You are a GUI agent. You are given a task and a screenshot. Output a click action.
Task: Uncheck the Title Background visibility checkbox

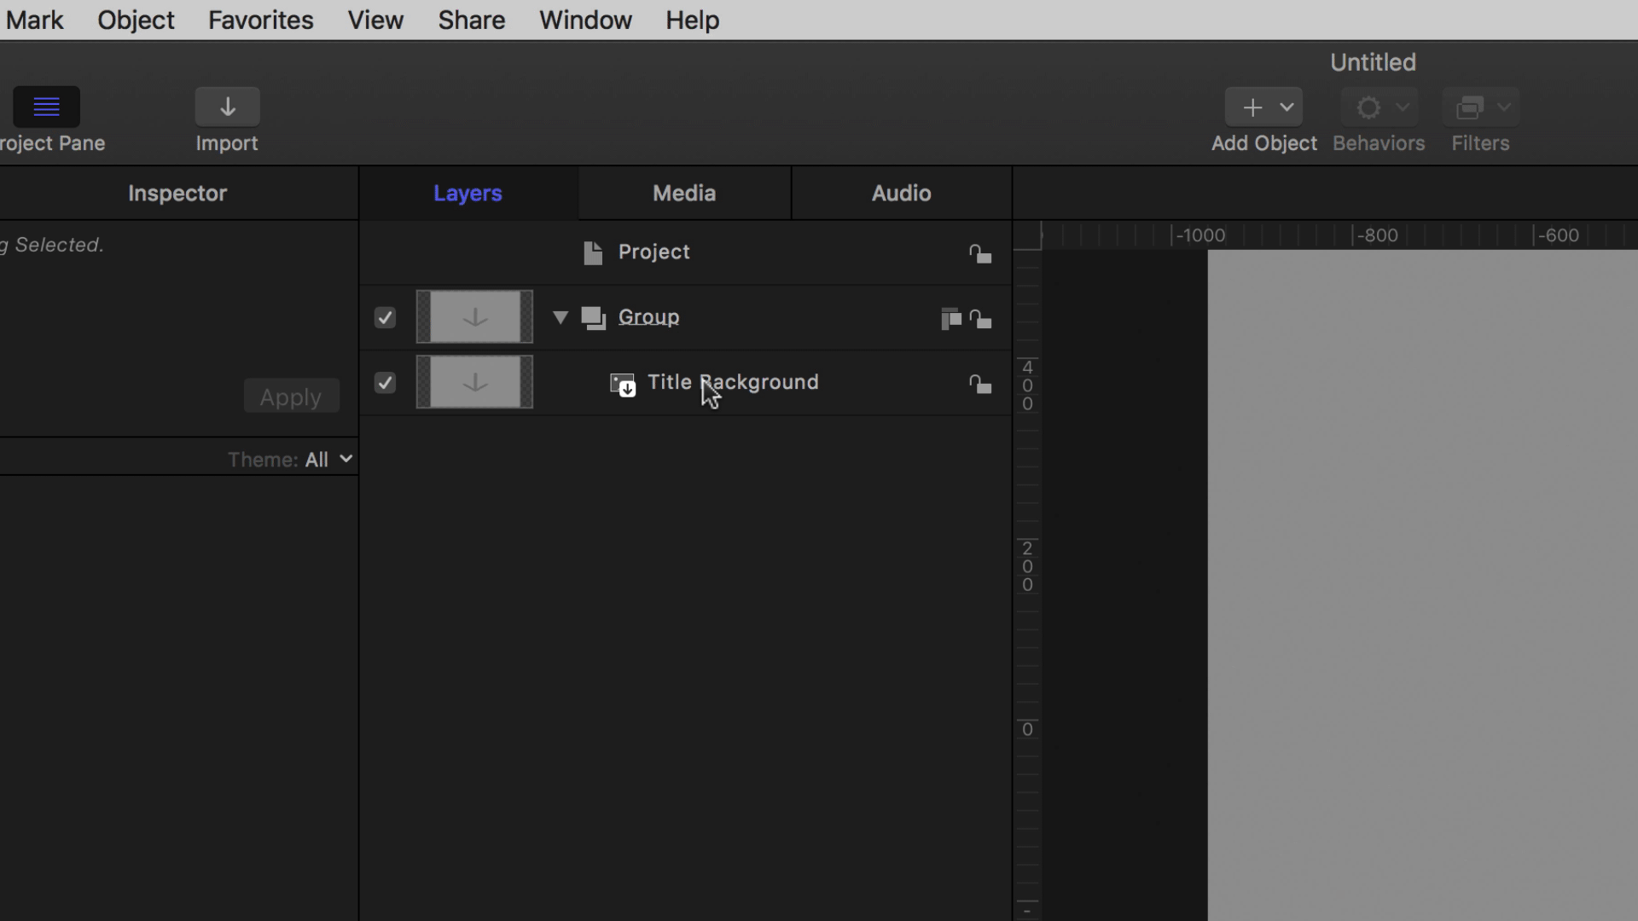(385, 382)
